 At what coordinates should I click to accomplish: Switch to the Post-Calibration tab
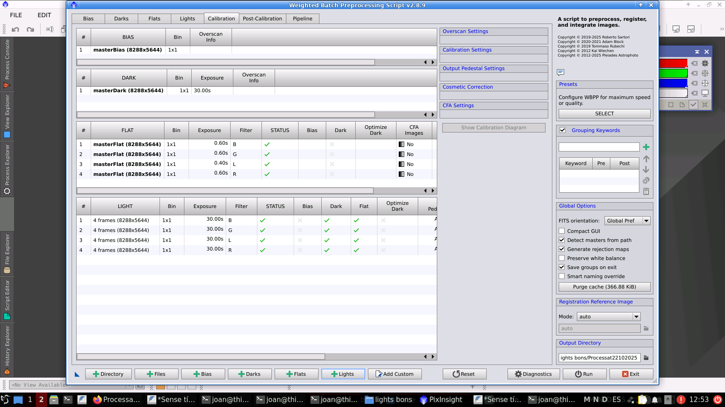point(262,19)
